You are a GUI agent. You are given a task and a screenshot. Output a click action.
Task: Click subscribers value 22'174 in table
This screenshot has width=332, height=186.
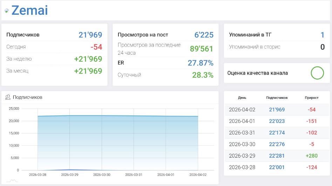(277, 133)
